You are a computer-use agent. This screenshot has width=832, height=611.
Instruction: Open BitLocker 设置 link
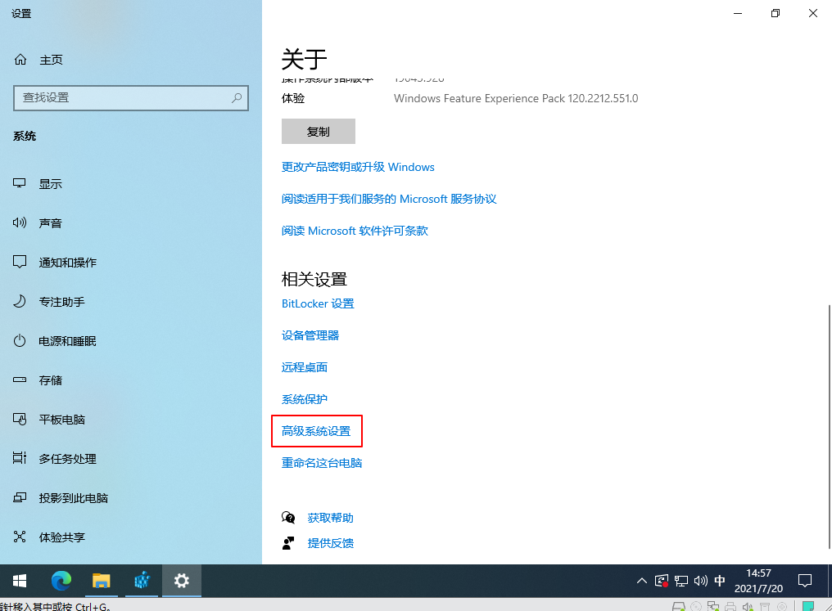[x=318, y=303]
